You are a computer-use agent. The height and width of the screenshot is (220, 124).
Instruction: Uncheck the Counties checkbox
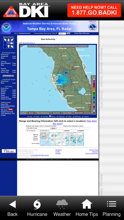click(41, 116)
